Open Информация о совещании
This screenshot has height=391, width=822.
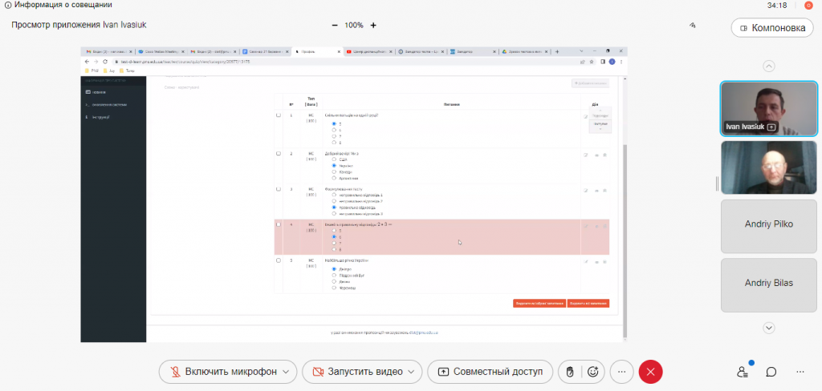pyautogui.click(x=58, y=5)
